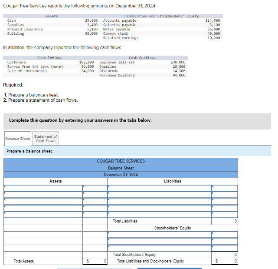278x269 pixels.
Task: Select third stockholders' equity amount cell
Action: tap(225, 248)
